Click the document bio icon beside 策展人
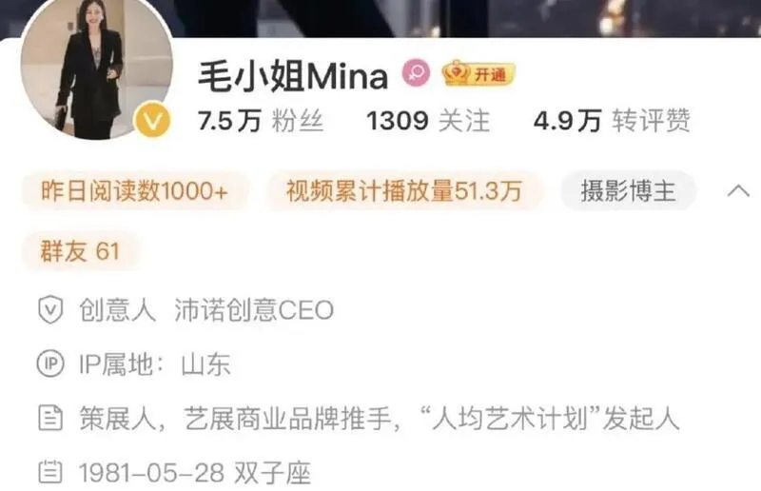This screenshot has height=491, width=761. click(x=50, y=418)
